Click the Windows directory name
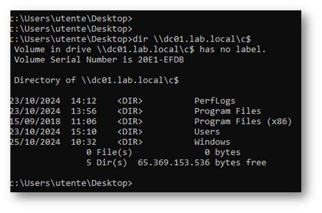The height and width of the screenshot is (213, 322). click(212, 142)
